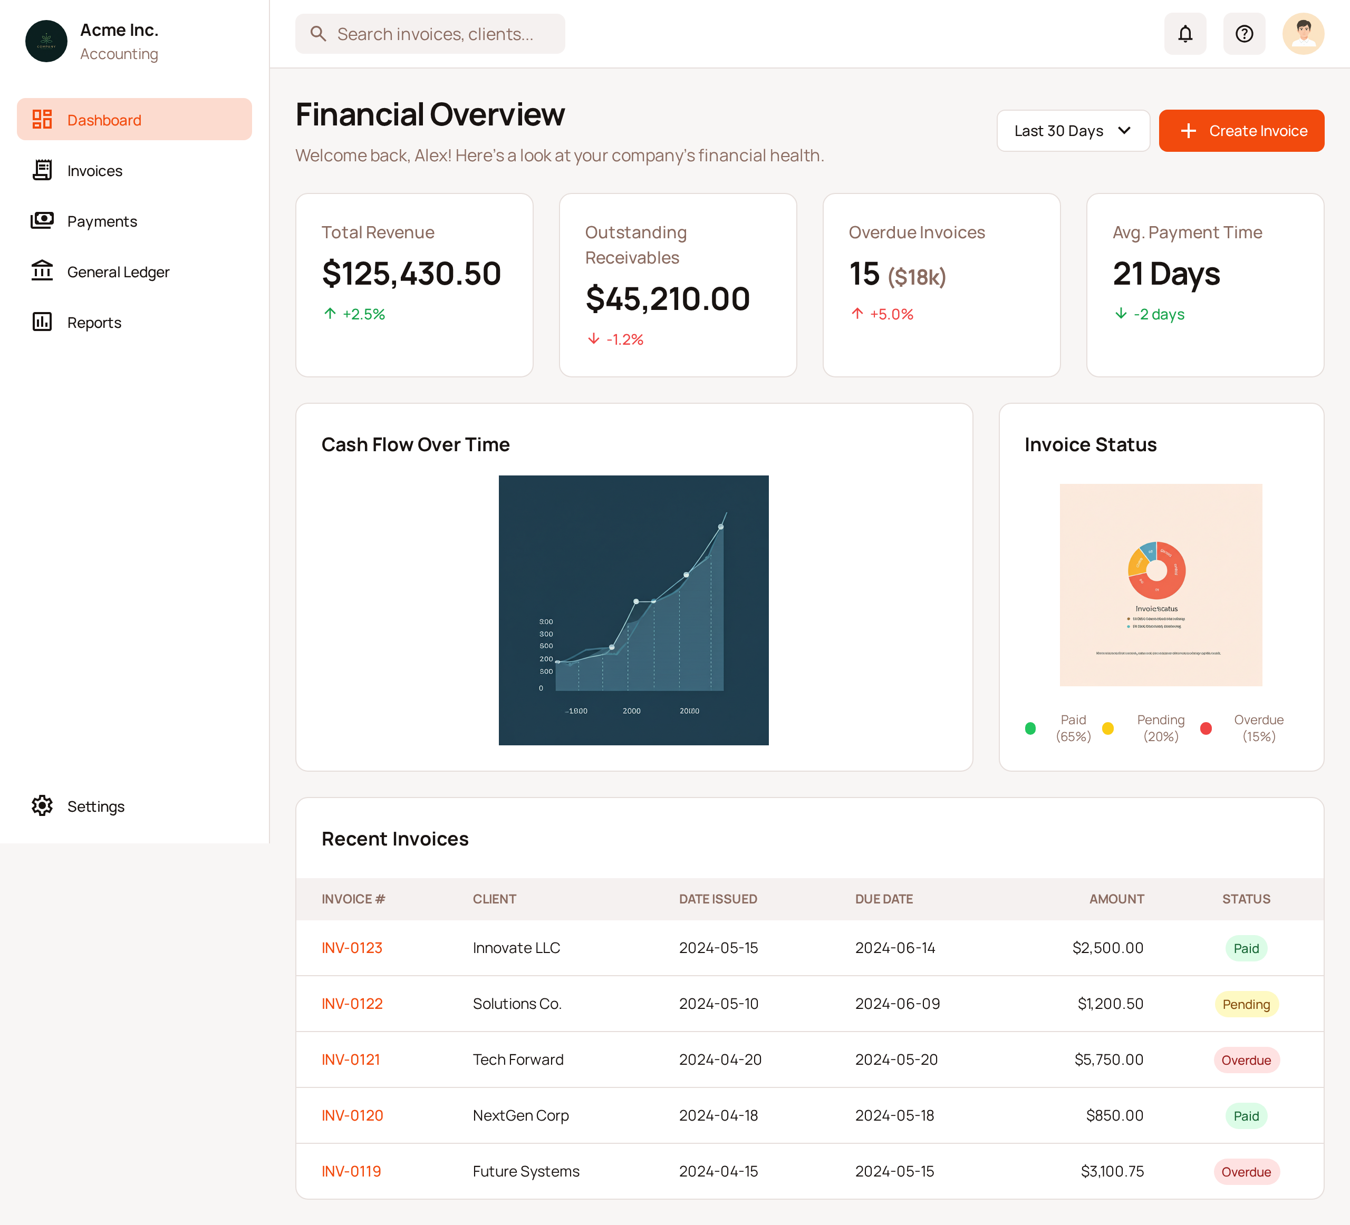Switch to the Invoices section
Screen dimensions: 1350x1225
click(x=94, y=170)
